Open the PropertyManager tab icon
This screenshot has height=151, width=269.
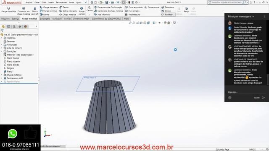(x=8, y=26)
